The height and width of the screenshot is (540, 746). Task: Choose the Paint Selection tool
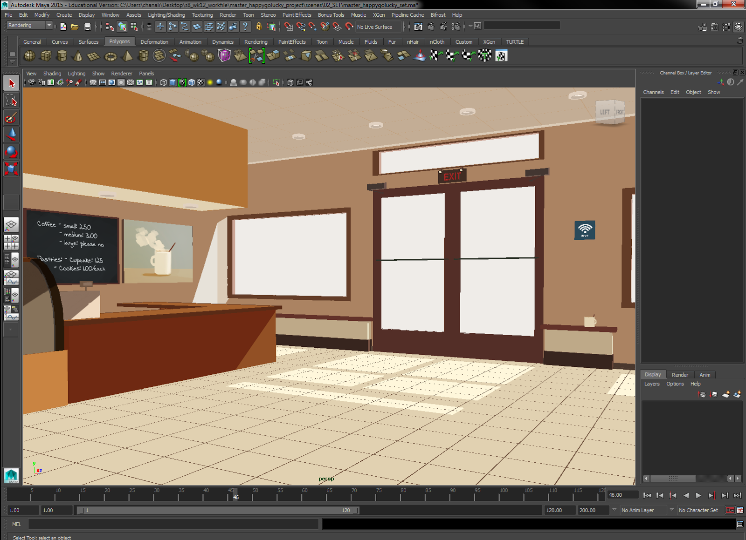click(x=11, y=118)
